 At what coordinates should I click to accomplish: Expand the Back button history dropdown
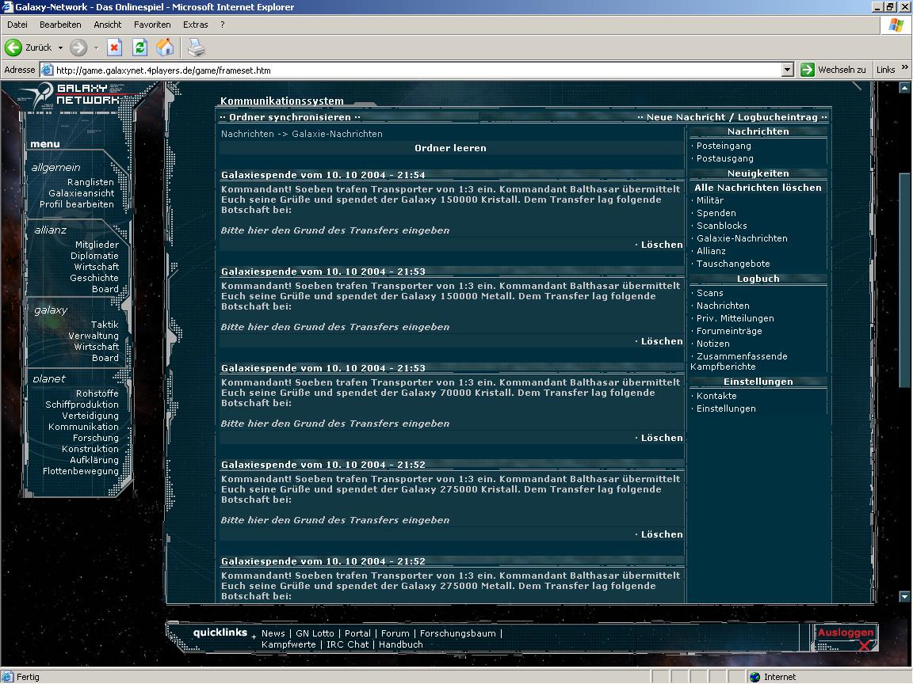[x=60, y=47]
